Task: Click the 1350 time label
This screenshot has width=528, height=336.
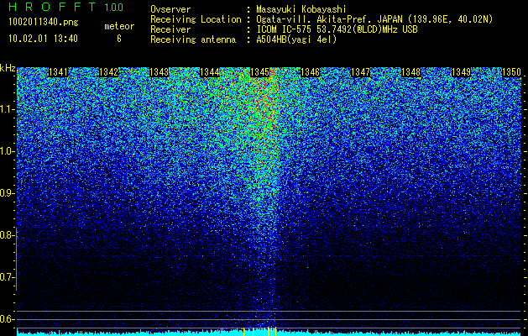Action: tap(511, 72)
